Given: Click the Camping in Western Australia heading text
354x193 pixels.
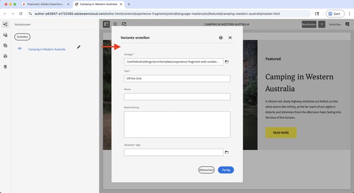Looking at the screenshot, I should pyautogui.click(x=299, y=83).
